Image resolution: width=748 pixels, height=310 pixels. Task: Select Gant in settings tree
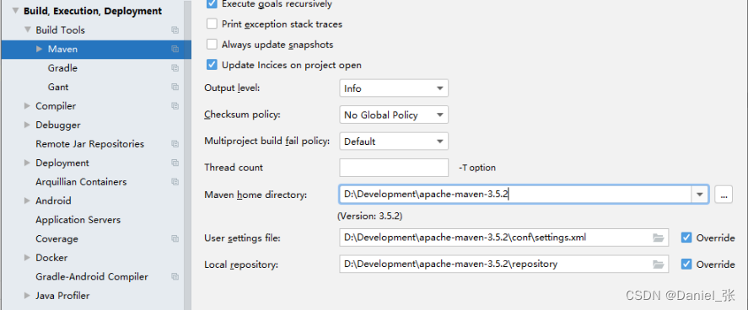coord(58,87)
